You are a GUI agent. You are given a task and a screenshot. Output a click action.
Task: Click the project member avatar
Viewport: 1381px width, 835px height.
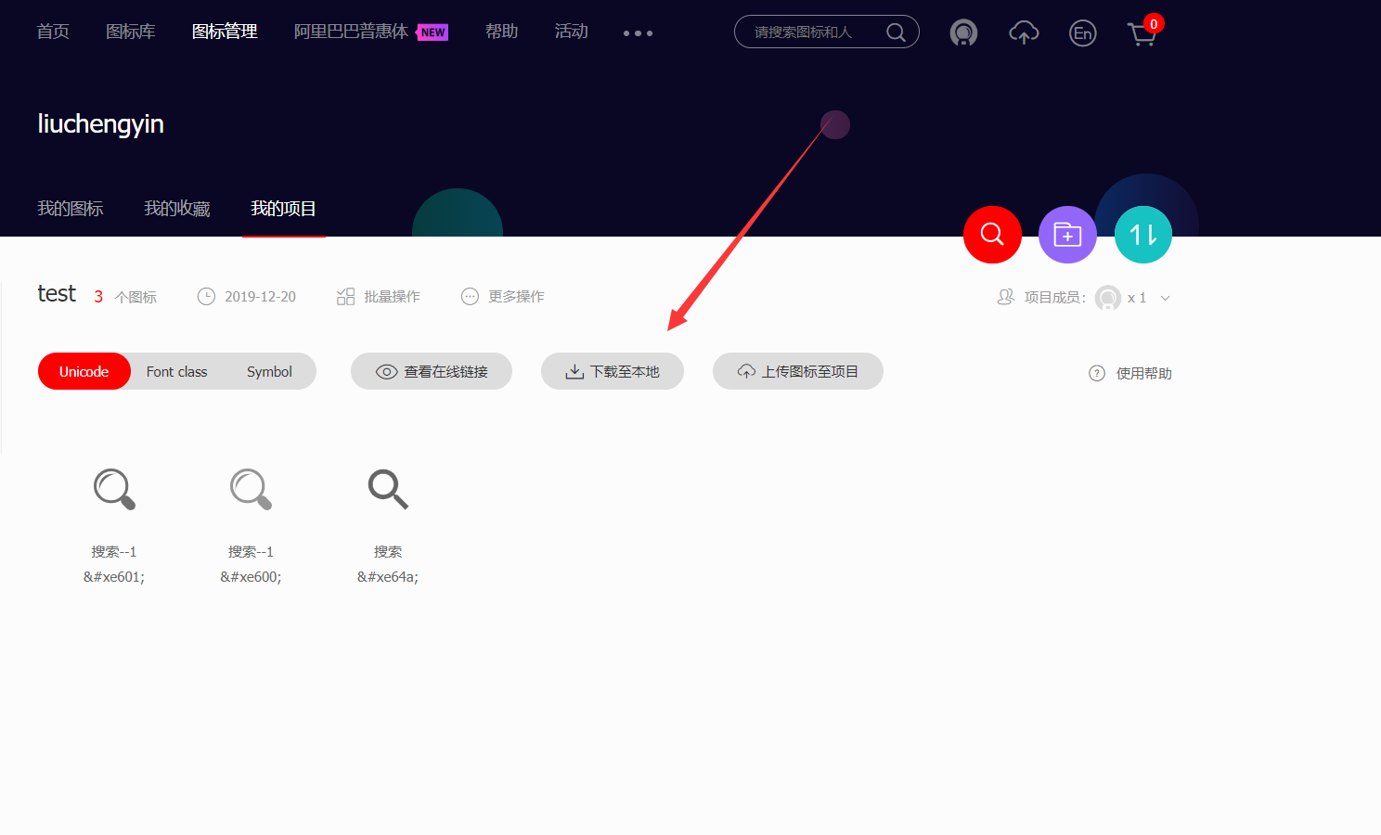(1108, 298)
